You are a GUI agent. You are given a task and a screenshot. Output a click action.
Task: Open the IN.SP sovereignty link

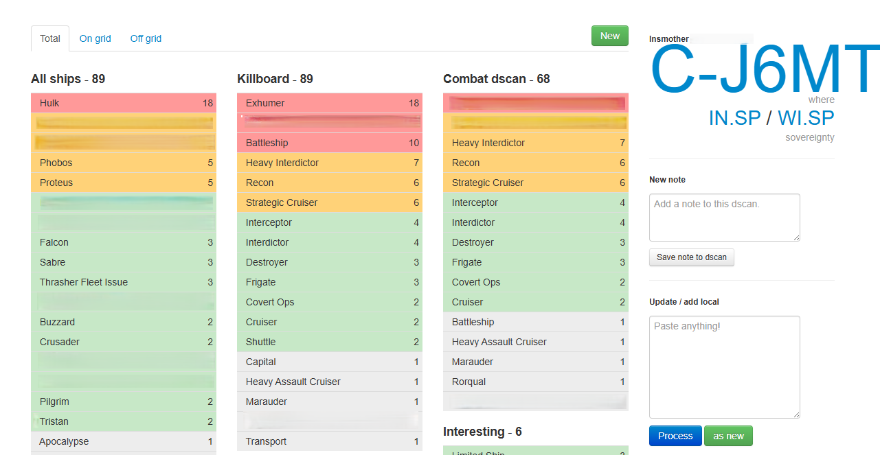734,118
